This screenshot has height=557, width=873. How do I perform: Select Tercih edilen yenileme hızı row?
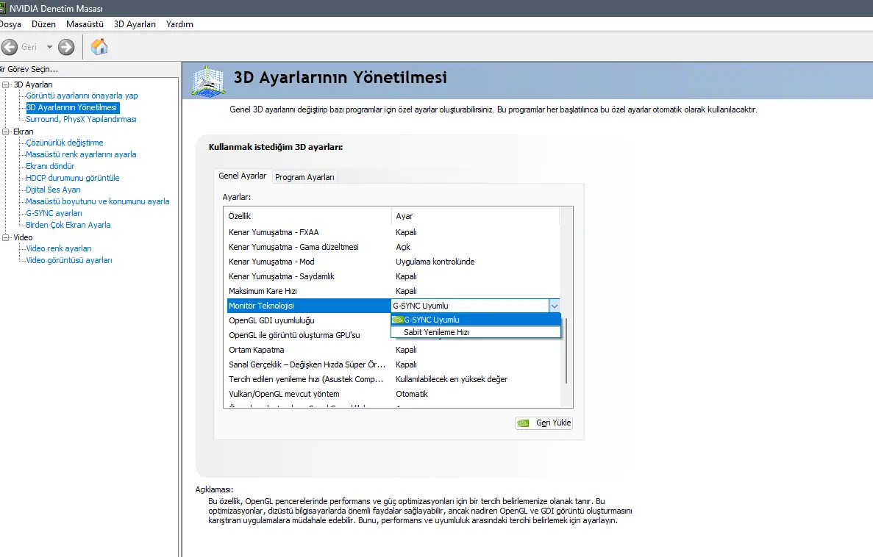[393, 379]
